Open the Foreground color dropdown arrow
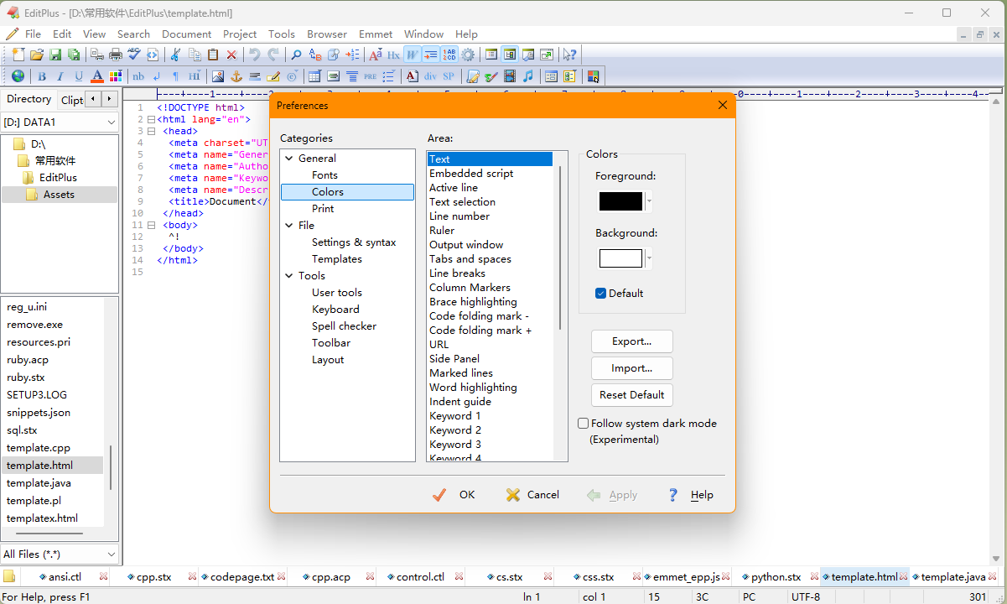 pyautogui.click(x=649, y=201)
